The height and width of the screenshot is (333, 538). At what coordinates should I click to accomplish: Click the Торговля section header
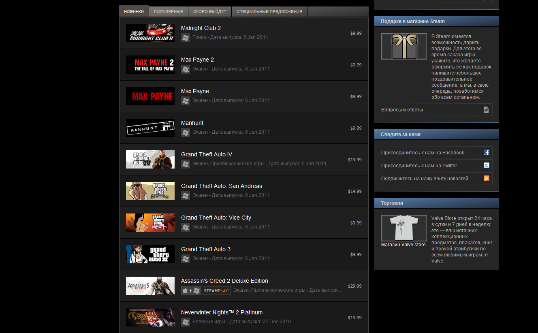[x=437, y=203]
